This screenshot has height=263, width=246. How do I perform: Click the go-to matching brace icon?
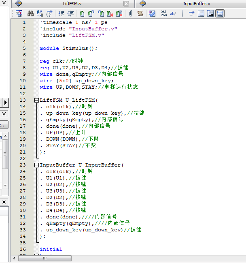[x=49, y=13]
